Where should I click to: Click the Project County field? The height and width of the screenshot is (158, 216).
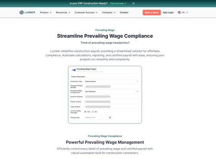[x=112, y=102]
